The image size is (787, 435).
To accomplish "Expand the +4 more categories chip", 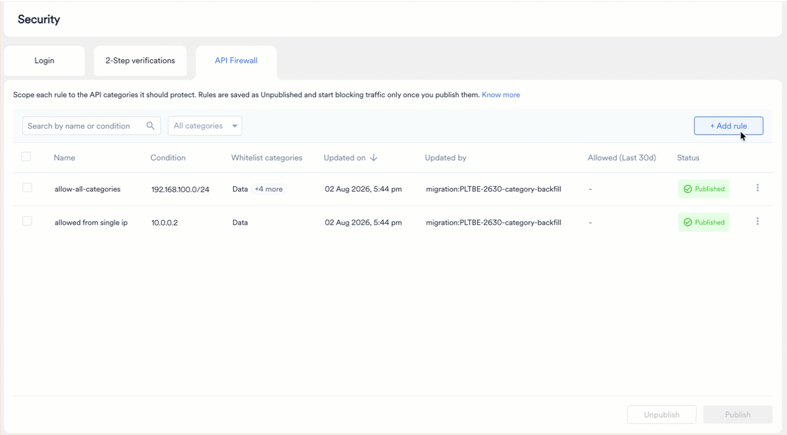I will [269, 189].
